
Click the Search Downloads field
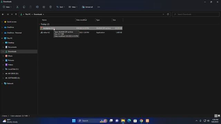click(196, 14)
